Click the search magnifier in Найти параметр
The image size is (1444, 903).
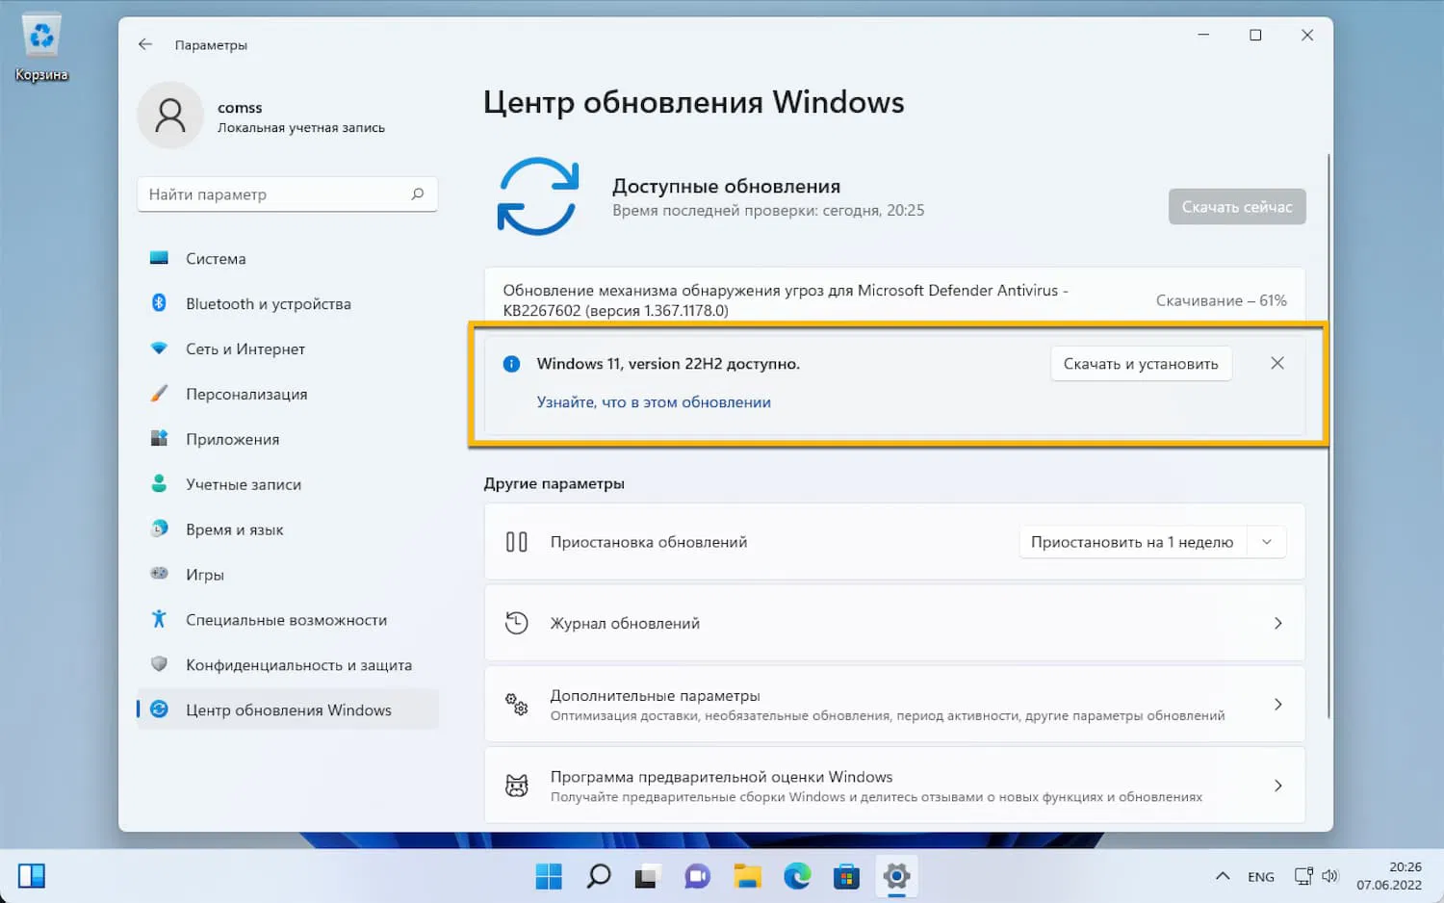pos(418,194)
